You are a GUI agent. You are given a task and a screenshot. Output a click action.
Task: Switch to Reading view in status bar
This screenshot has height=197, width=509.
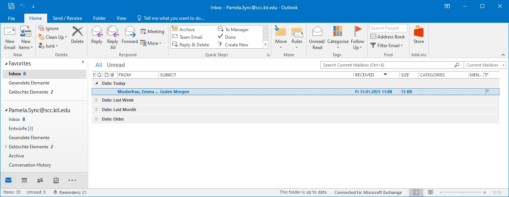click(430, 192)
